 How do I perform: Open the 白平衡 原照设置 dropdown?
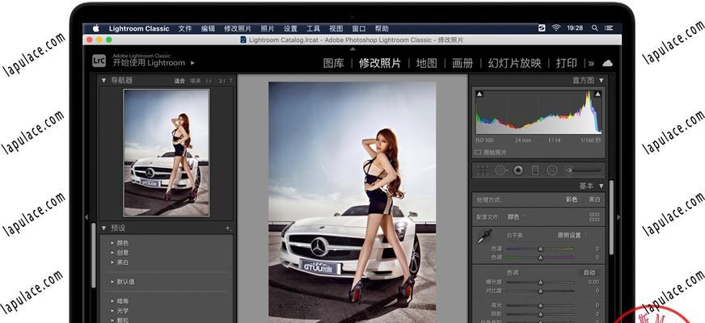click(572, 236)
